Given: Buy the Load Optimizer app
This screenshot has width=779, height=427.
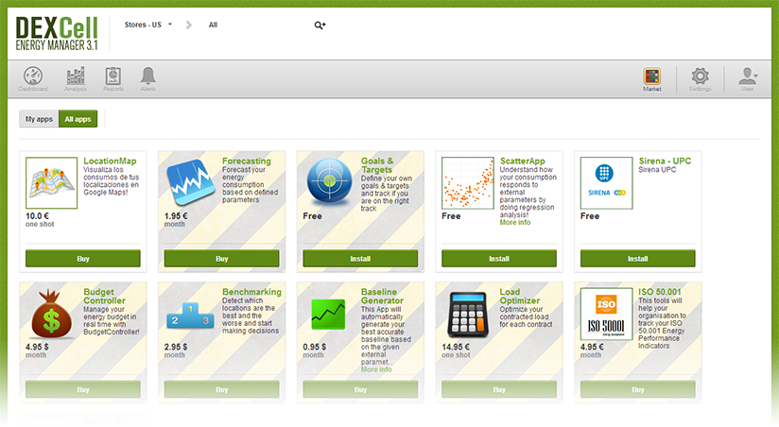Looking at the screenshot, I should (x=499, y=390).
